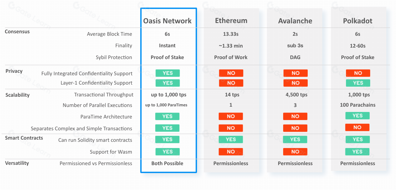Click Polkadot's YES badge for Layer-1 Confidentiality Support
Screen dimensions: 396x190
(358, 83)
